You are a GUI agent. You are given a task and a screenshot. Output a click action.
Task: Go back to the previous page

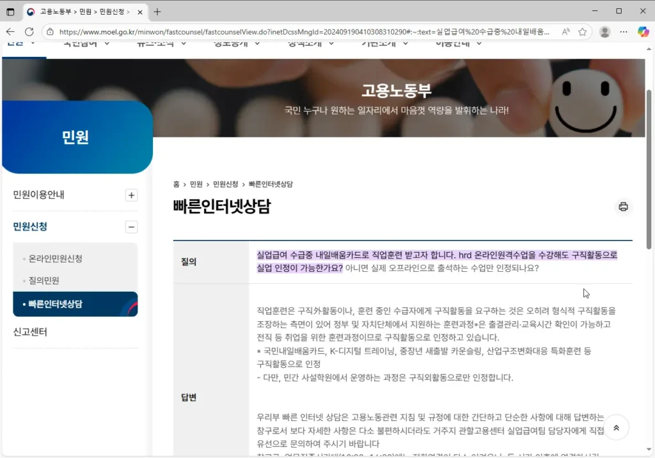click(x=10, y=32)
